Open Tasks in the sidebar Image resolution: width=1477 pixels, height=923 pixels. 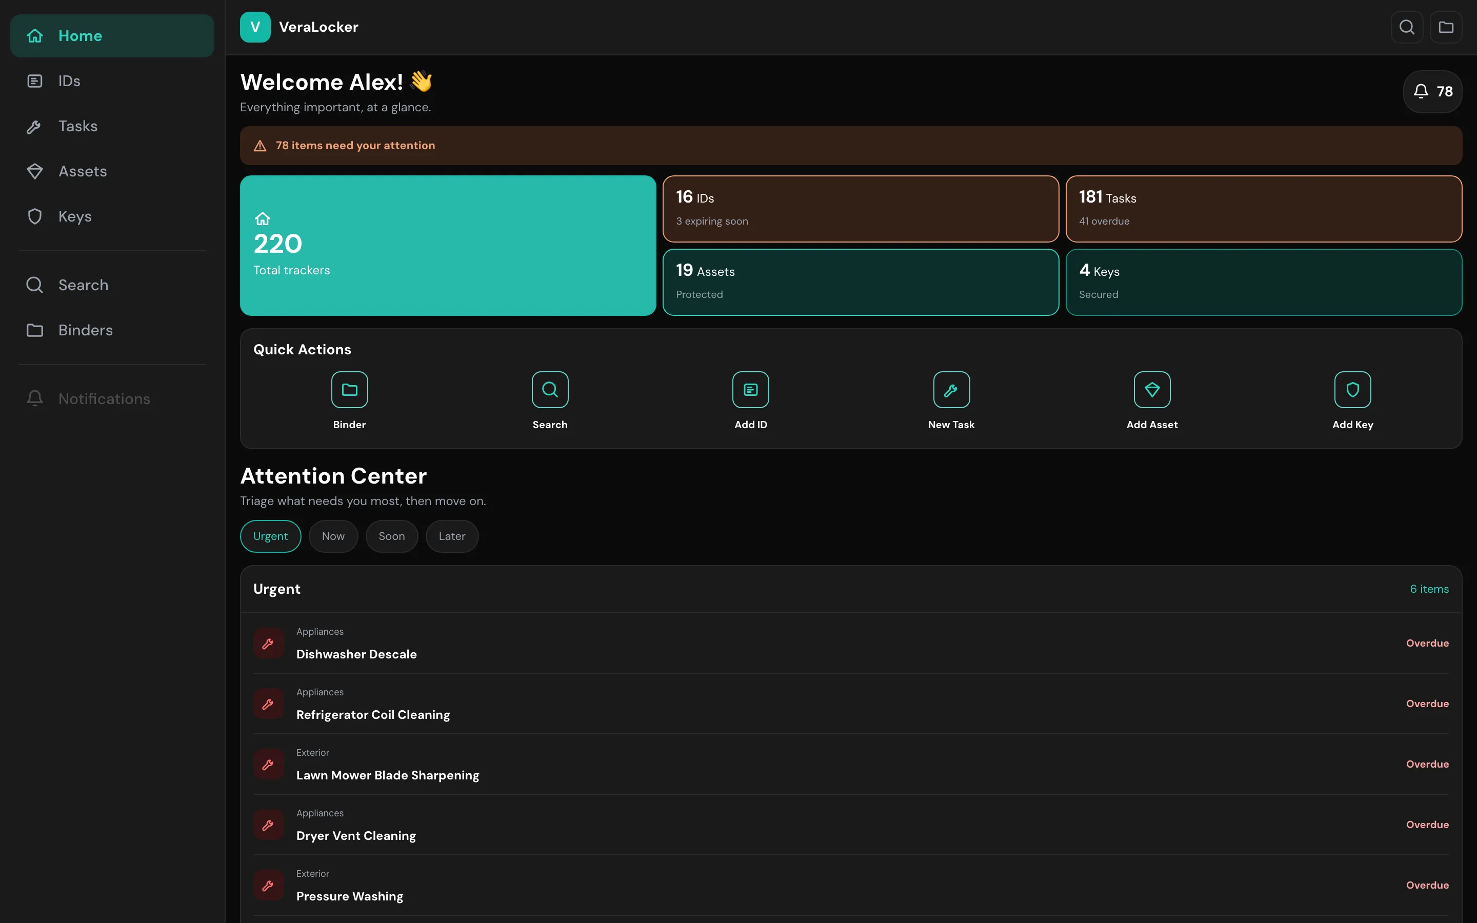112,126
